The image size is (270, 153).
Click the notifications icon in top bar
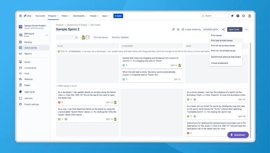pyautogui.click(x=232, y=16)
